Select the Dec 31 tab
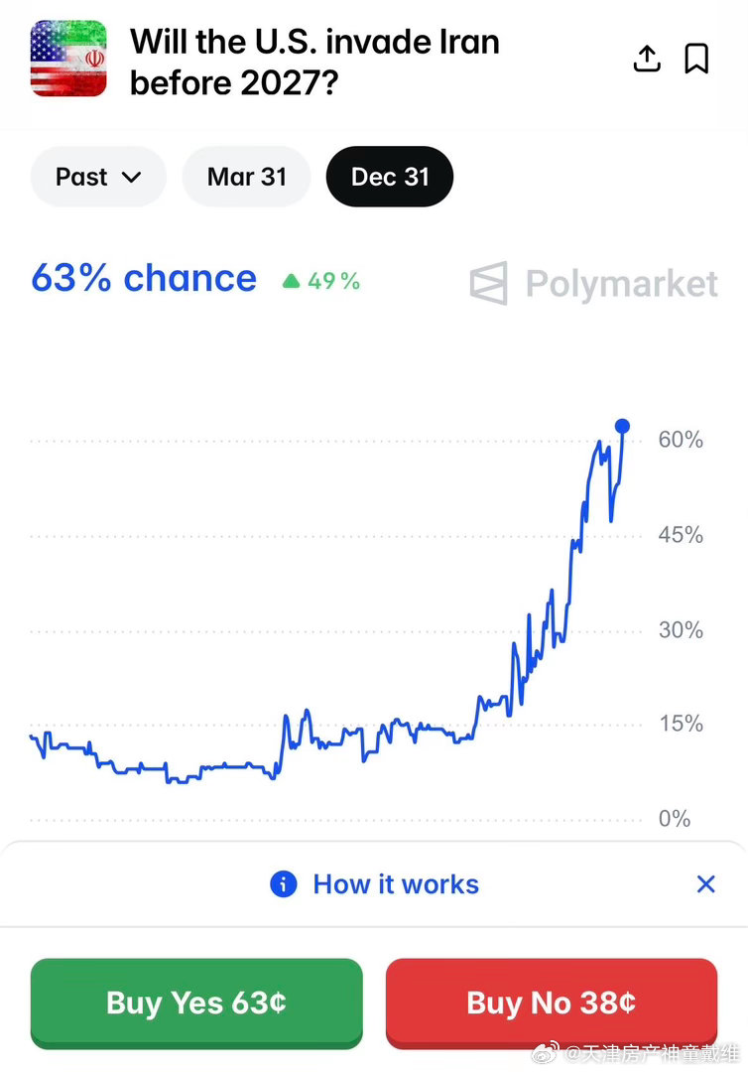 tap(390, 177)
